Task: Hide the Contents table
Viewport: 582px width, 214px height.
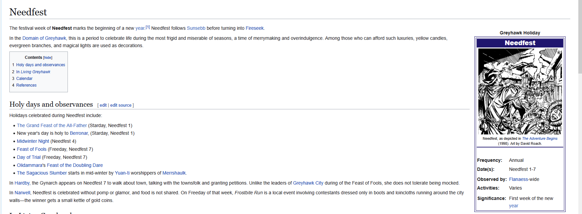Action: coord(48,58)
